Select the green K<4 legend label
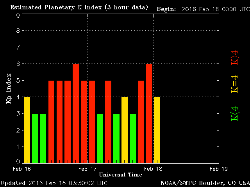 (234, 113)
